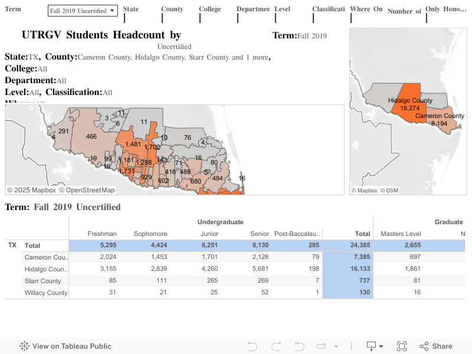The width and height of the screenshot is (472, 354).
Task: Select the Starr County row in the table
Action: click(177, 281)
